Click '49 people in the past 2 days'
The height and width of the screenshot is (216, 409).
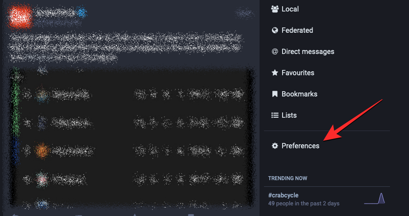tap(304, 203)
